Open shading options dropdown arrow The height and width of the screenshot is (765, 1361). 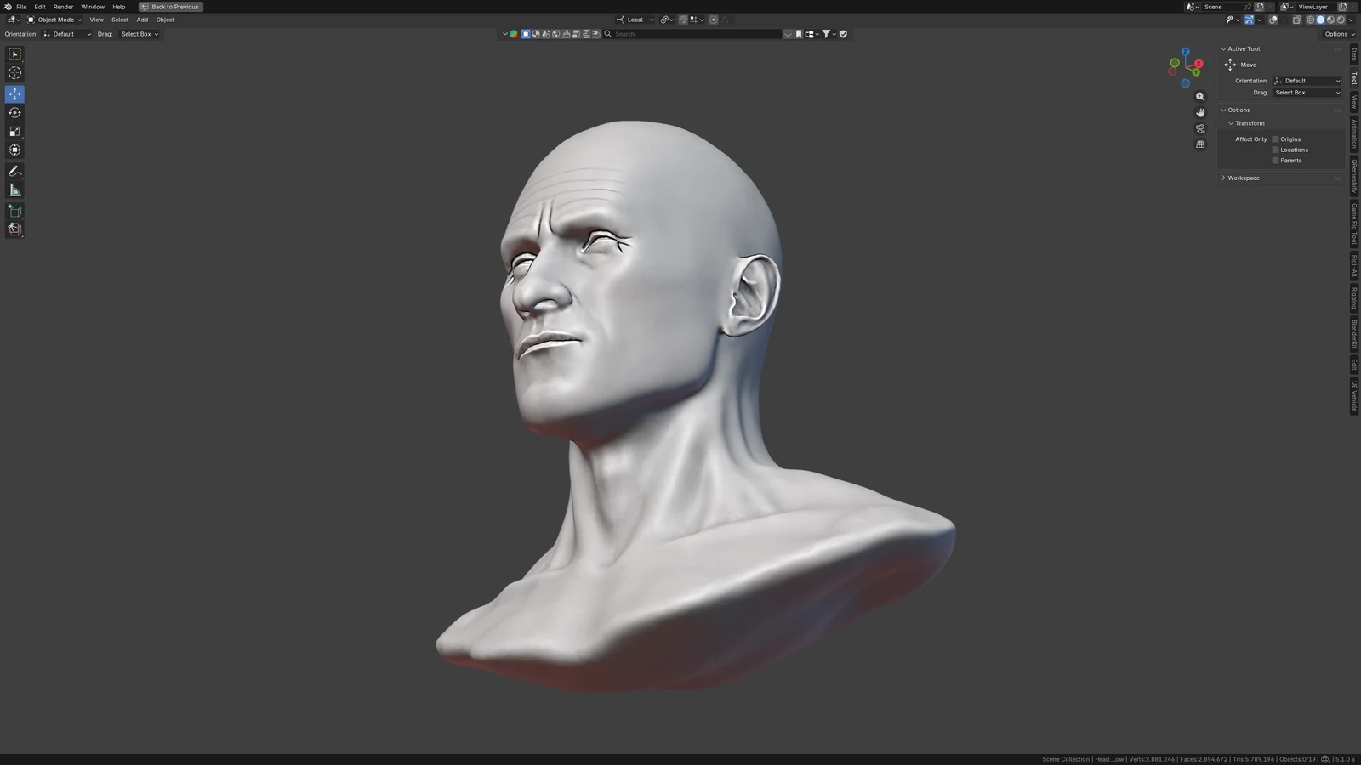point(1351,20)
